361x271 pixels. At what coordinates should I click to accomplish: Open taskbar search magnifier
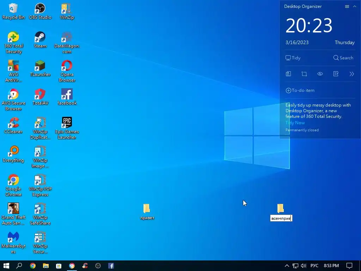point(19,266)
